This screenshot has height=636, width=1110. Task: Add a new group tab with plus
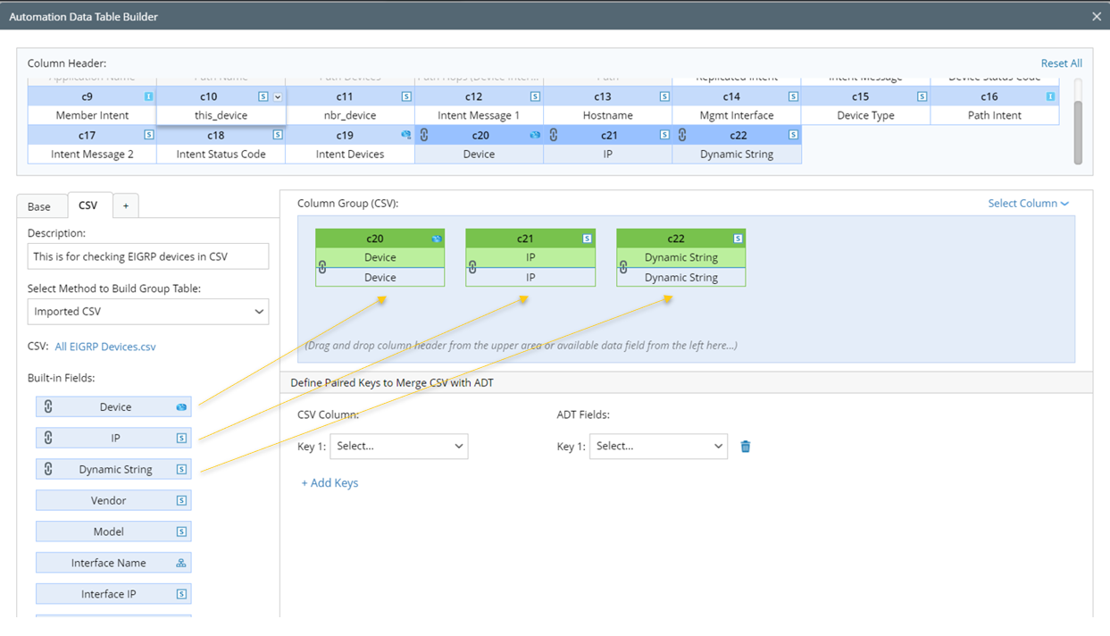coord(126,206)
